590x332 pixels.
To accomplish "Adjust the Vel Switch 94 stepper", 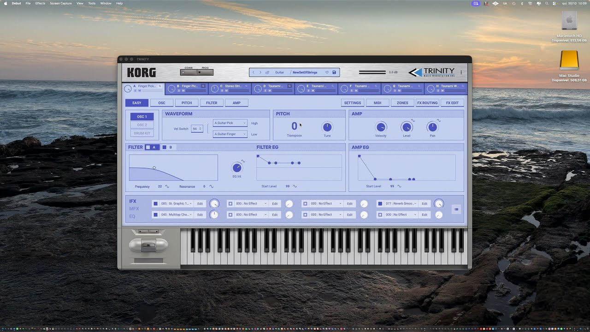I will pos(197,129).
